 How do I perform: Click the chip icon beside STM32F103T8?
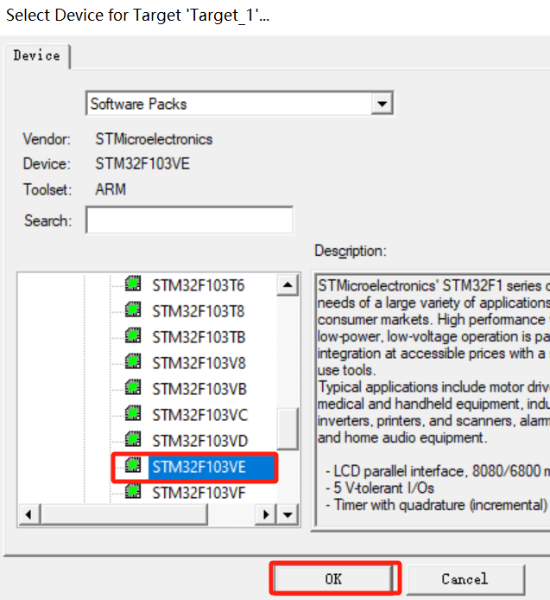133,310
